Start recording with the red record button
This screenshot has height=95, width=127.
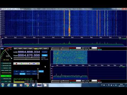16,64
